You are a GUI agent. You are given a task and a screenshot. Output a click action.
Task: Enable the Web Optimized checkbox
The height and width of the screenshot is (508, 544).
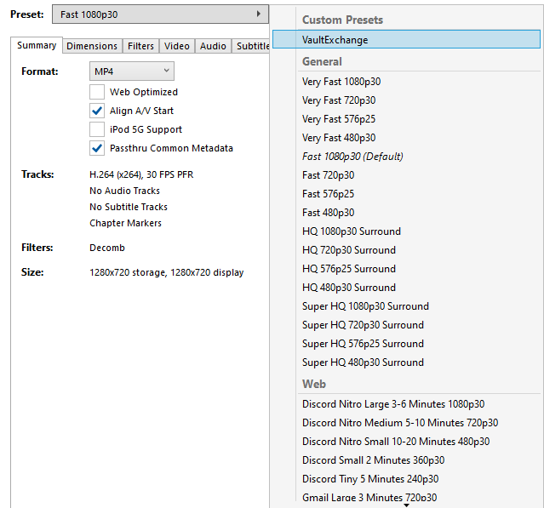tap(97, 92)
